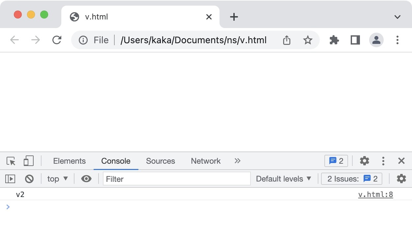Toggle the browser side panel
Image resolution: width=412 pixels, height=232 pixels.
pyautogui.click(x=355, y=40)
